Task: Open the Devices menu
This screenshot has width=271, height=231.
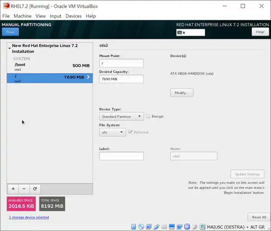Action: [x=74, y=16]
